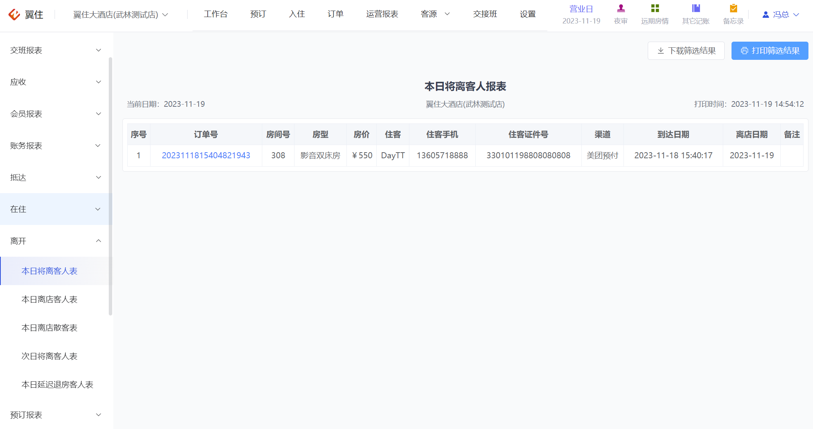Select 本日延迟退房客人表 report
This screenshot has width=813, height=429.
coord(56,385)
